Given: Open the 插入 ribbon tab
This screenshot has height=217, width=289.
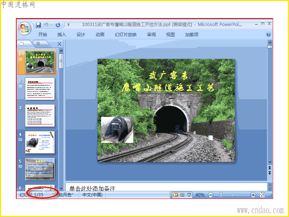Looking at the screenshot, I should coord(61,34).
